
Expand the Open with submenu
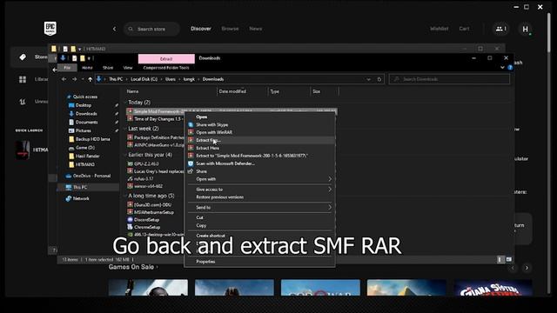(260, 179)
